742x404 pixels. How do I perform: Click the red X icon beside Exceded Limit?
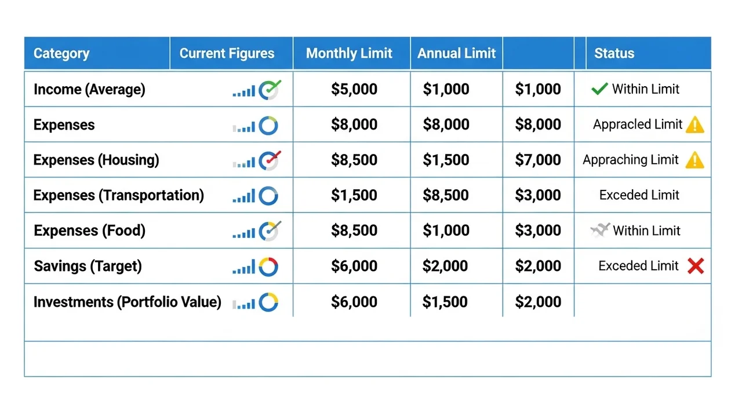pos(696,266)
